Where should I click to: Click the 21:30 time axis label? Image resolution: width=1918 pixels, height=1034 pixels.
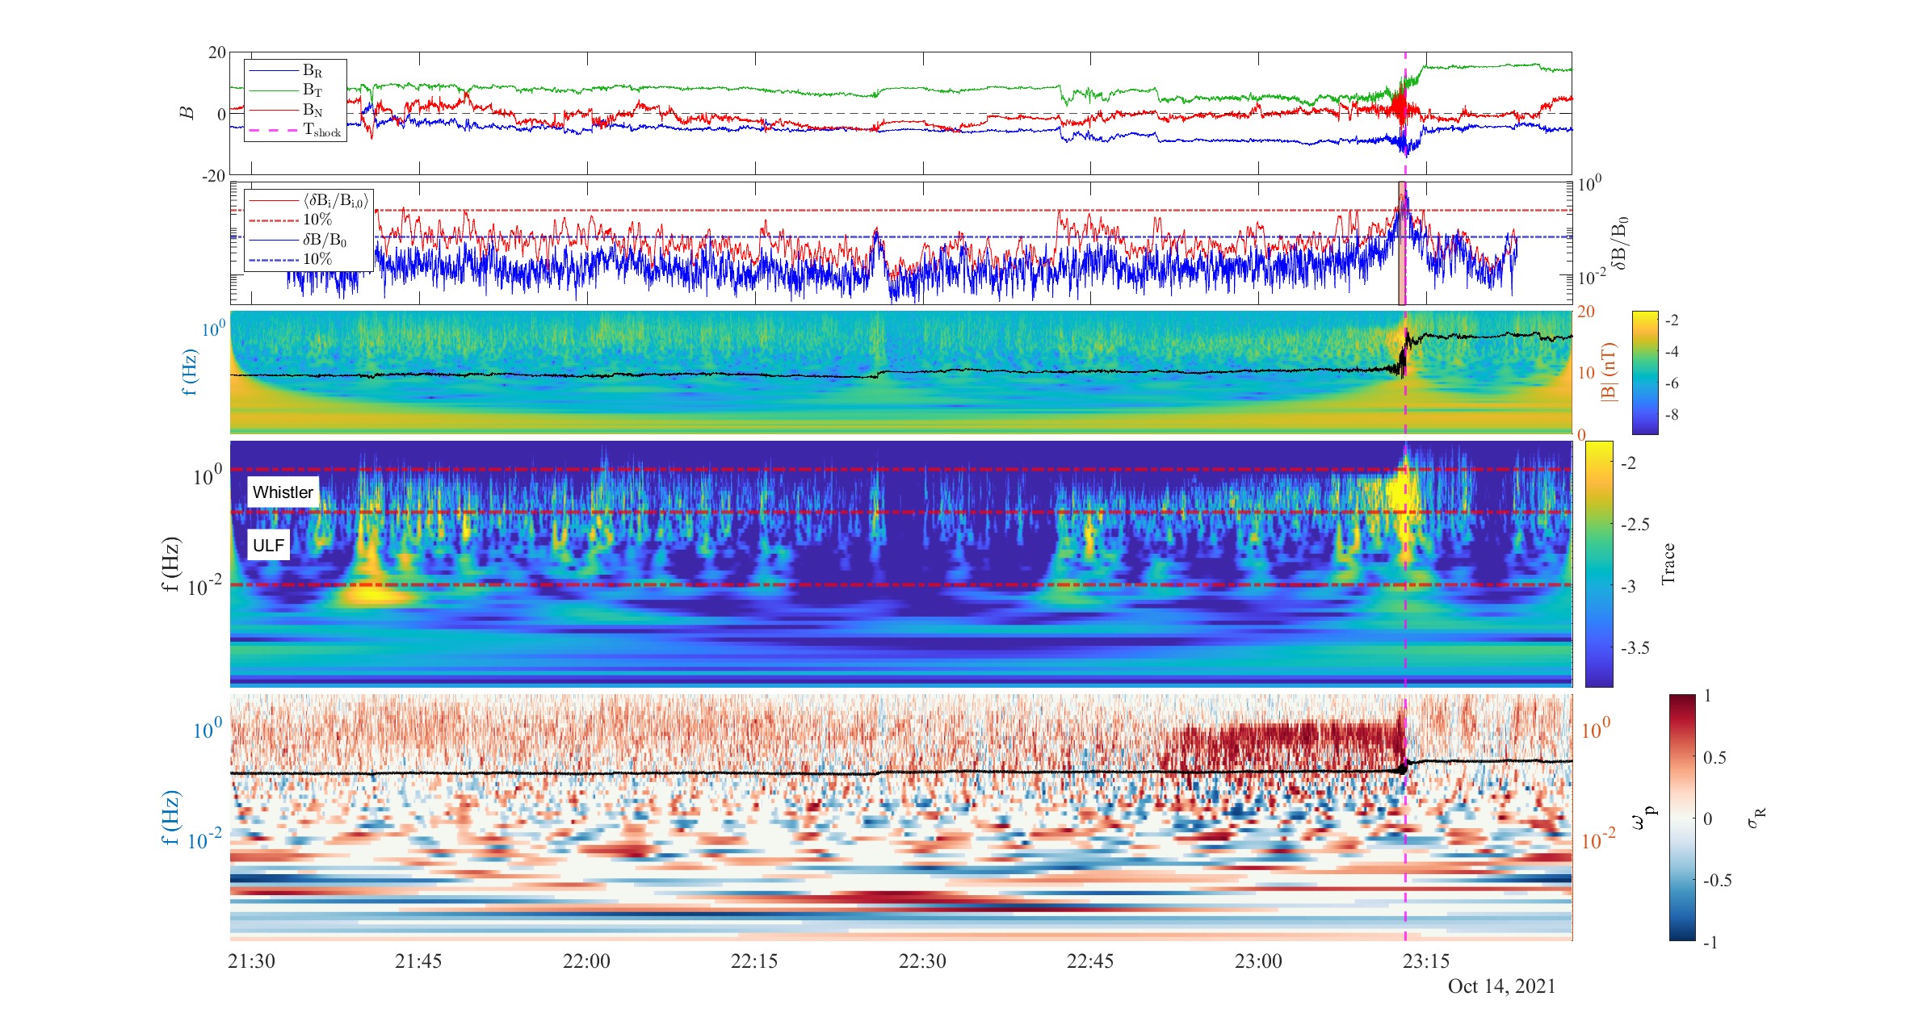coord(251,961)
